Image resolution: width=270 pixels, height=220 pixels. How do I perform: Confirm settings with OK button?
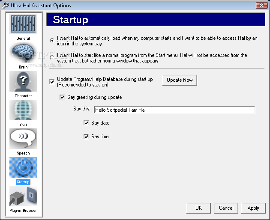[x=198, y=208]
